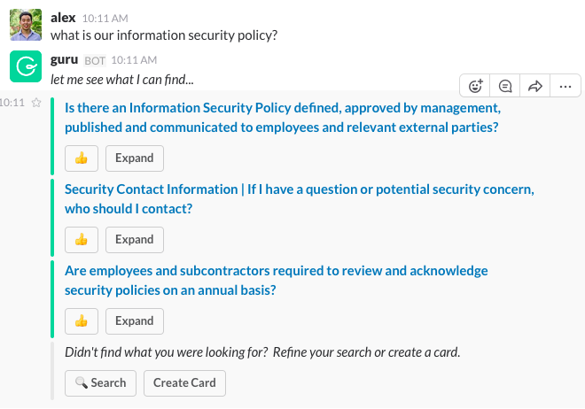
Task: Share the message using arrow icon
Action: (534, 86)
